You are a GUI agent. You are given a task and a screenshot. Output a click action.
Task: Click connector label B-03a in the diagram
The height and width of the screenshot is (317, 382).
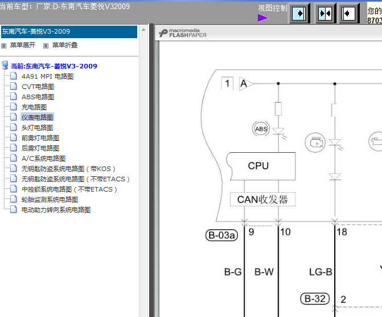[221, 235]
